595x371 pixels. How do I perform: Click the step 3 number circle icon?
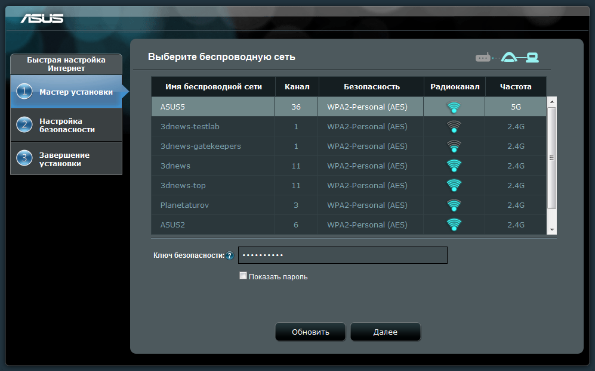pos(24,158)
